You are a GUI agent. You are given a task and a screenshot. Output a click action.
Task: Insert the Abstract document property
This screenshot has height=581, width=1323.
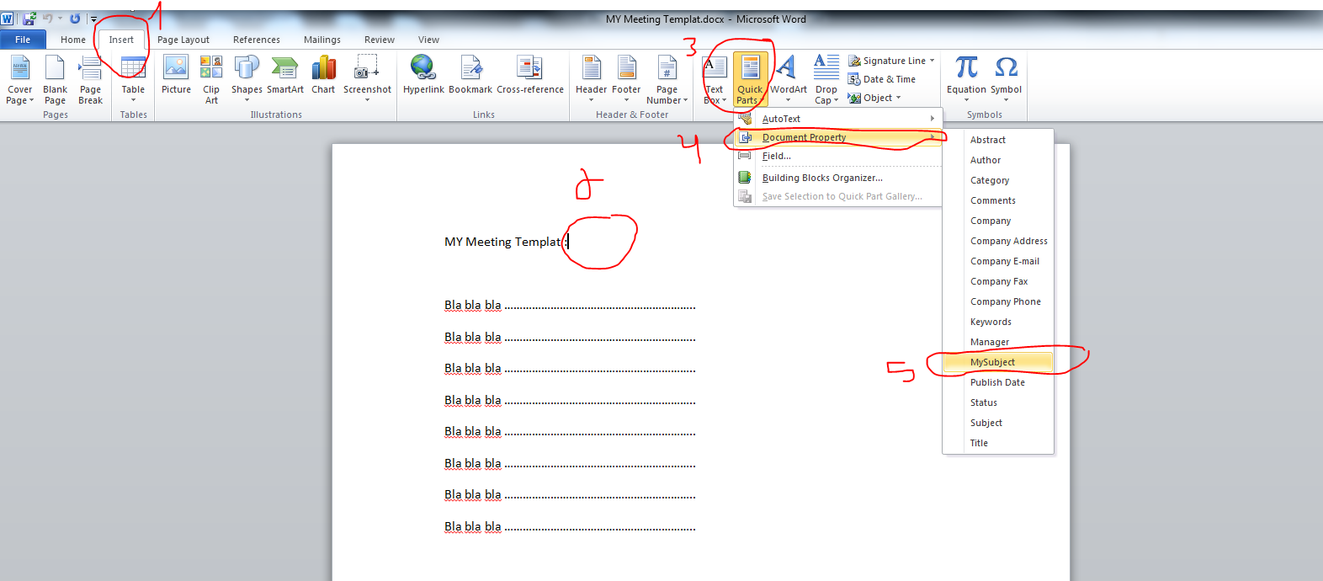pos(998,140)
